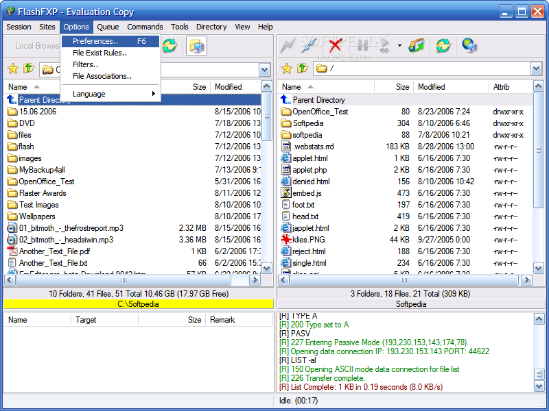Click the Disconnect red X icon
Image resolution: width=549 pixels, height=411 pixels.
pos(335,46)
